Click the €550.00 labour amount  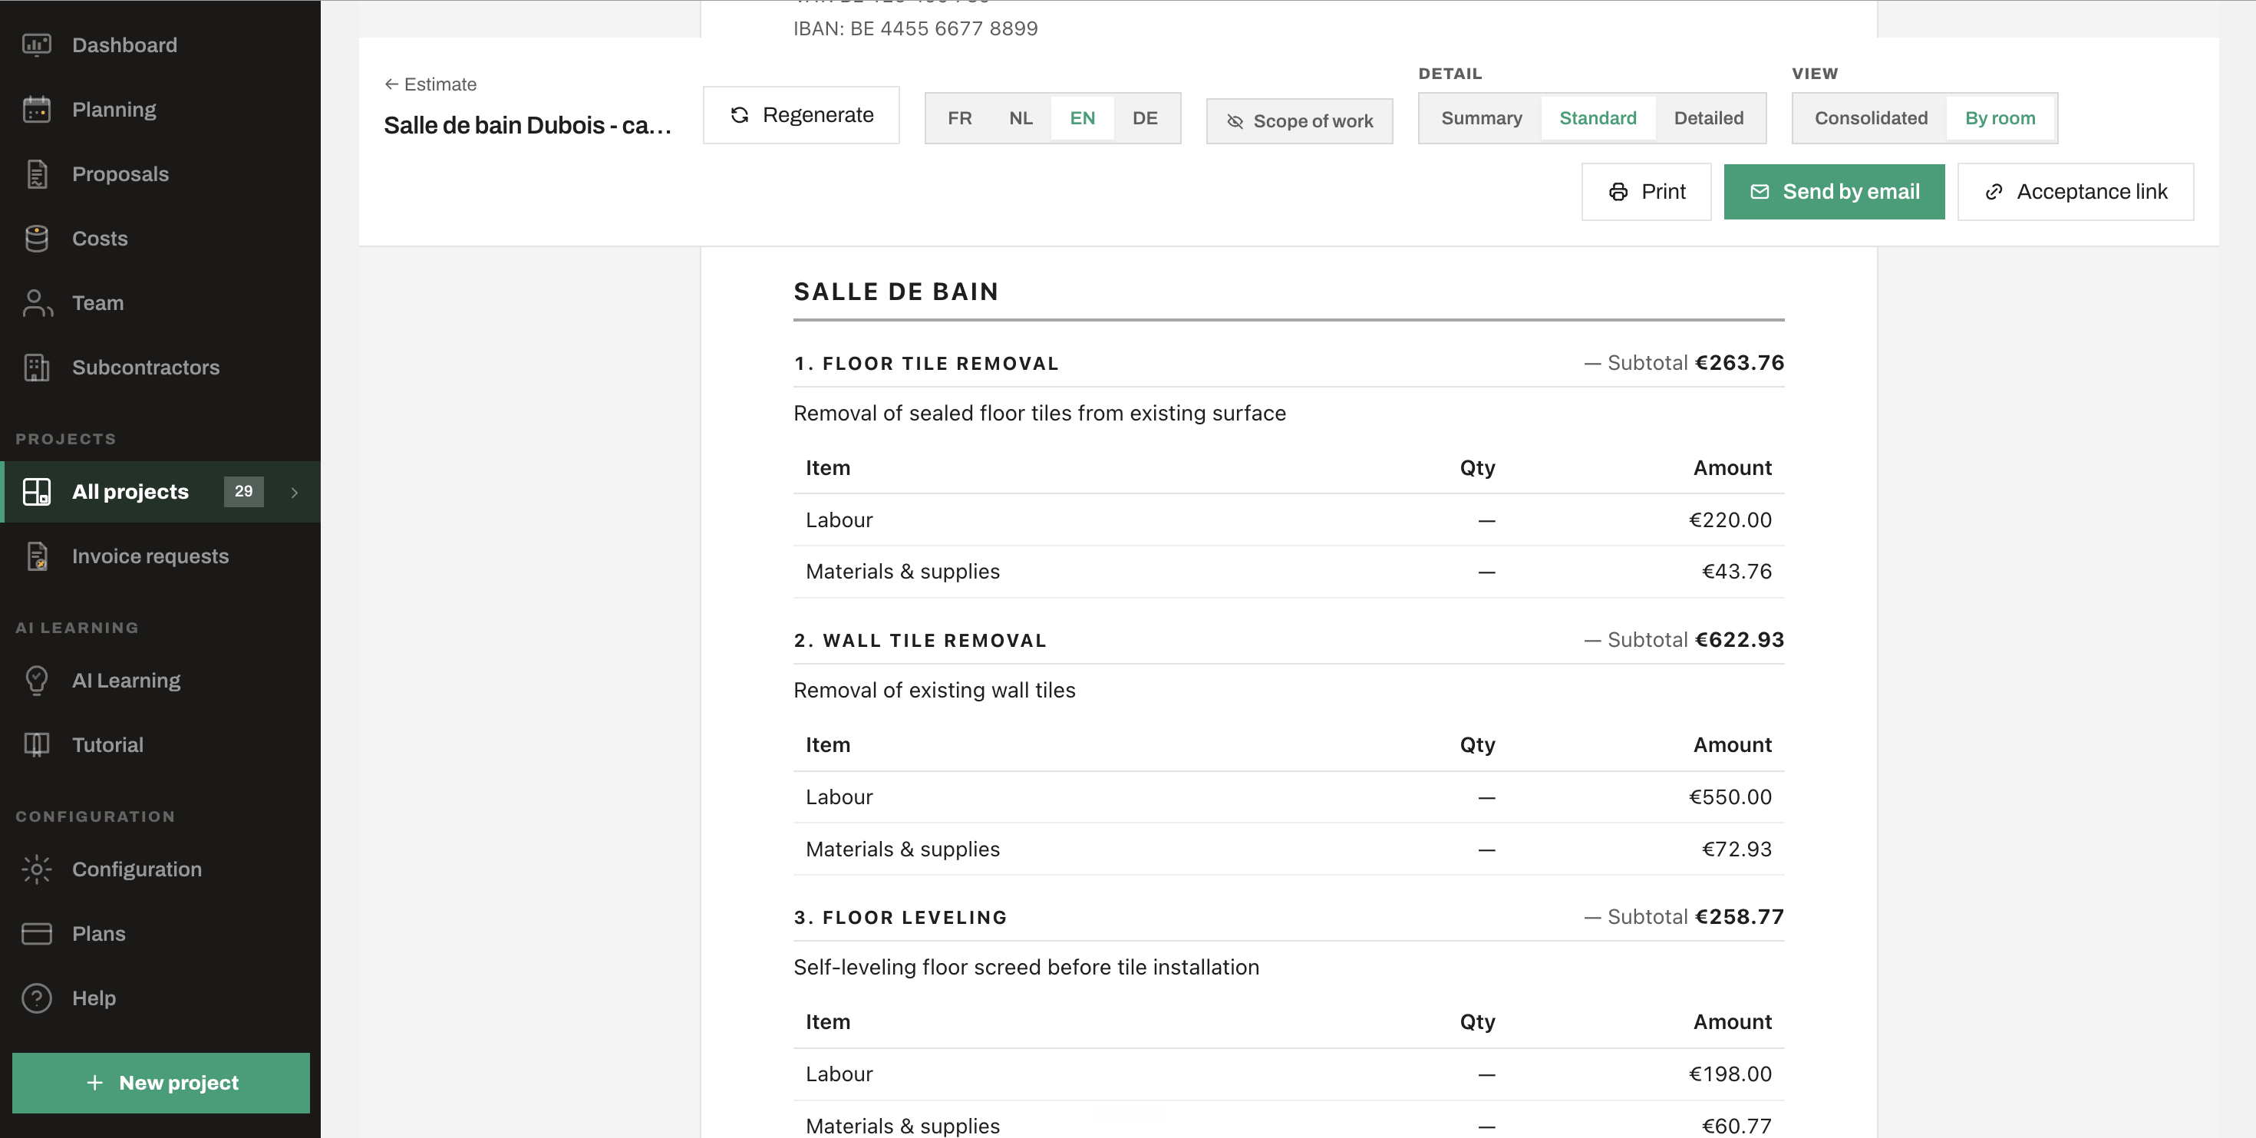click(x=1730, y=797)
